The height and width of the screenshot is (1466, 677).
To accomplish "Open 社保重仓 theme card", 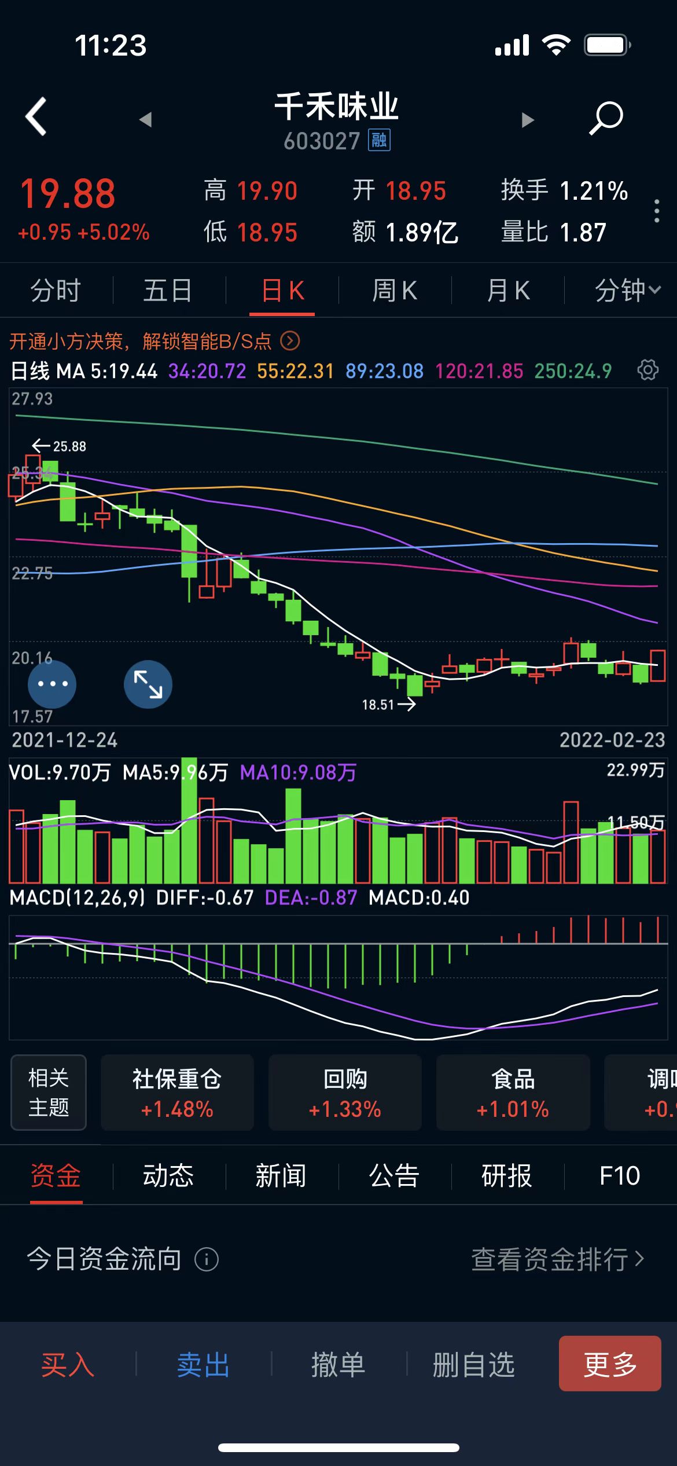I will (x=177, y=1092).
